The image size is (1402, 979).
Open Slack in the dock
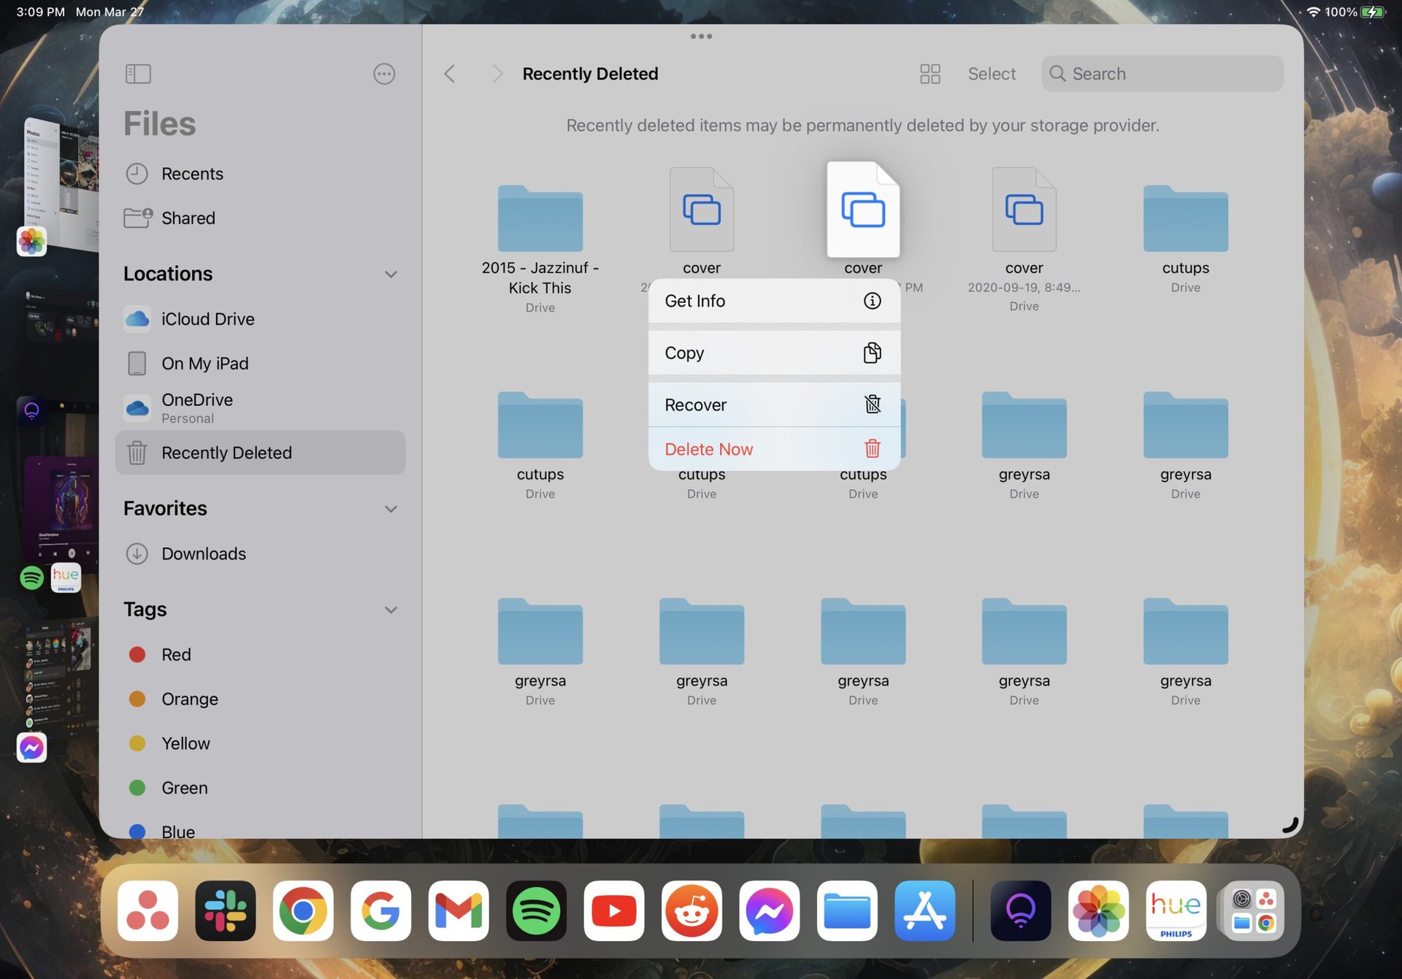point(226,910)
